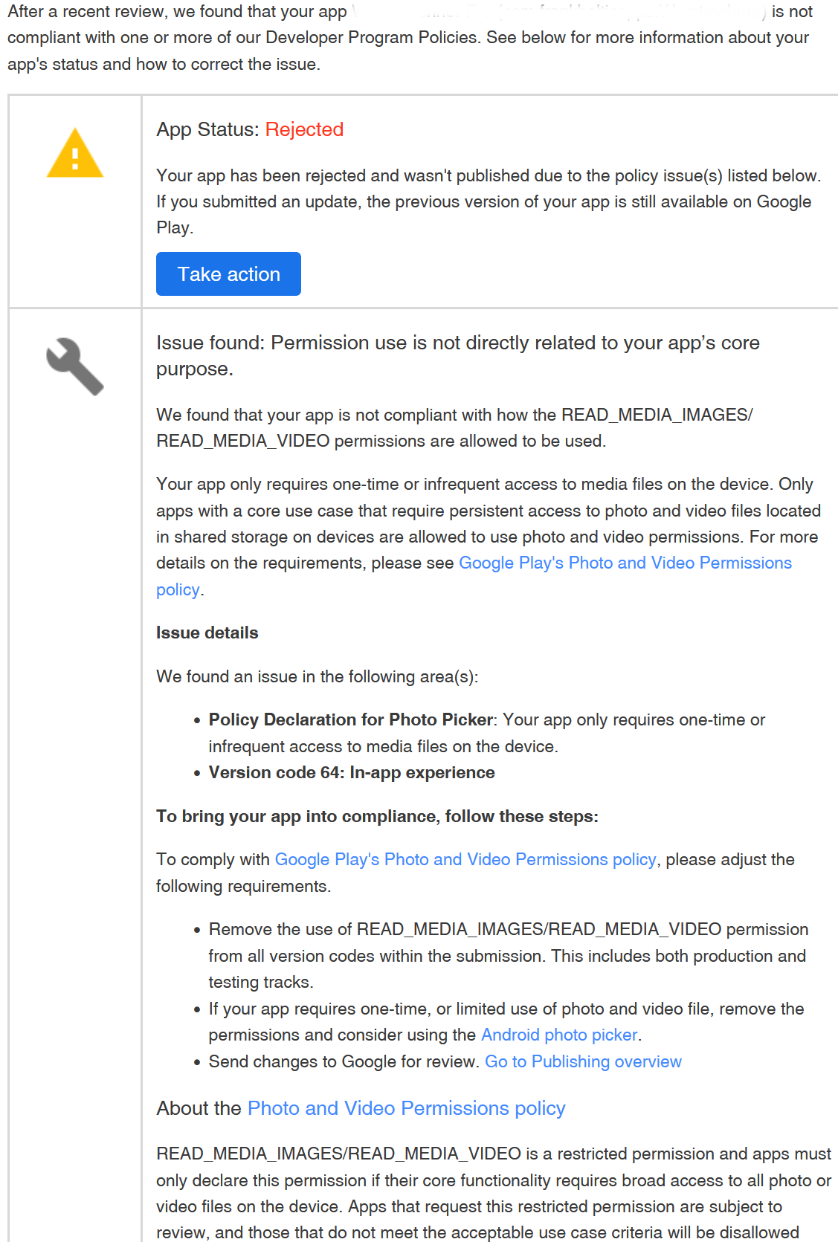Click 'Version code 64: In-app experience' bullet
Screen dimensions: 838x1242
351,772
